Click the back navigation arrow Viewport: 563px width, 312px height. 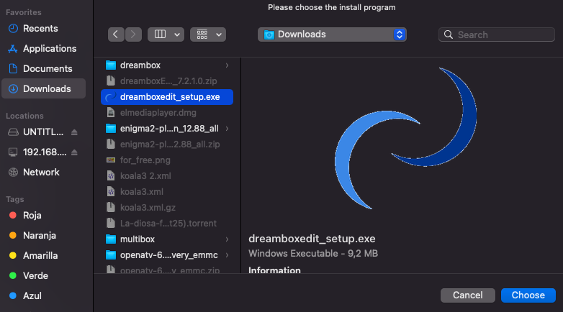click(117, 35)
